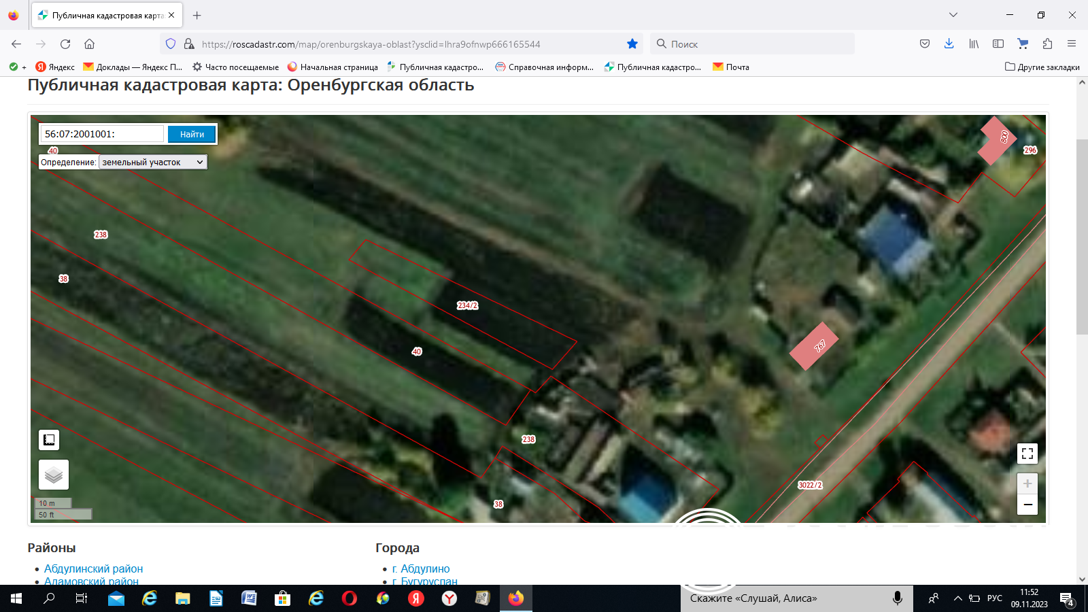The width and height of the screenshot is (1088, 612).
Task: Open Firefox downloads panel
Action: (949, 44)
